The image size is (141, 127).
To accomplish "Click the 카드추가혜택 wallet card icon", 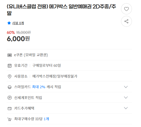I will [x=10, y=108].
